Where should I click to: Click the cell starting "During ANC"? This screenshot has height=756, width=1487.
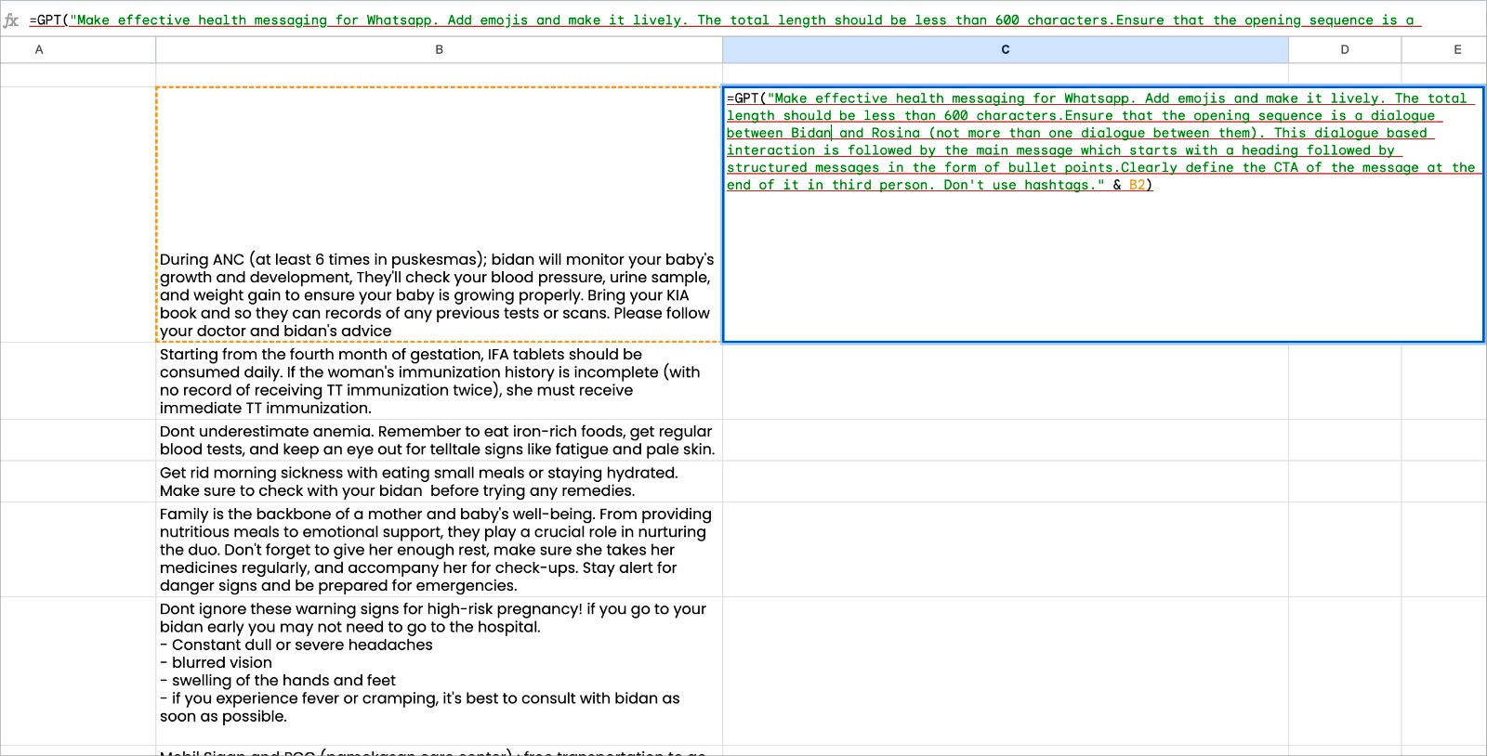437,294
